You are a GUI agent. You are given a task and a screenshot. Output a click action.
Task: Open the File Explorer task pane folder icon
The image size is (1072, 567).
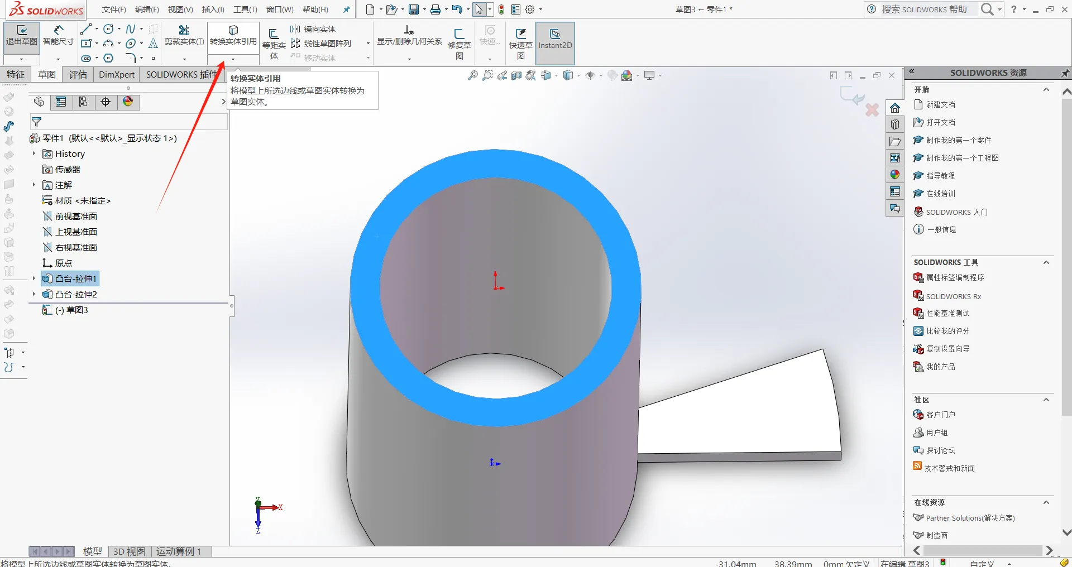[895, 141]
